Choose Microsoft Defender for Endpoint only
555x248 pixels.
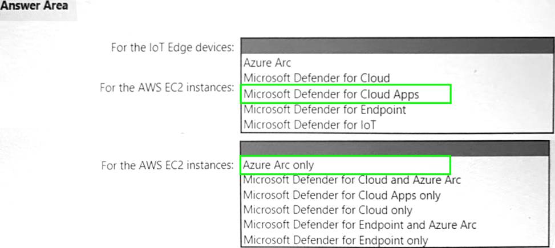pos(335,240)
